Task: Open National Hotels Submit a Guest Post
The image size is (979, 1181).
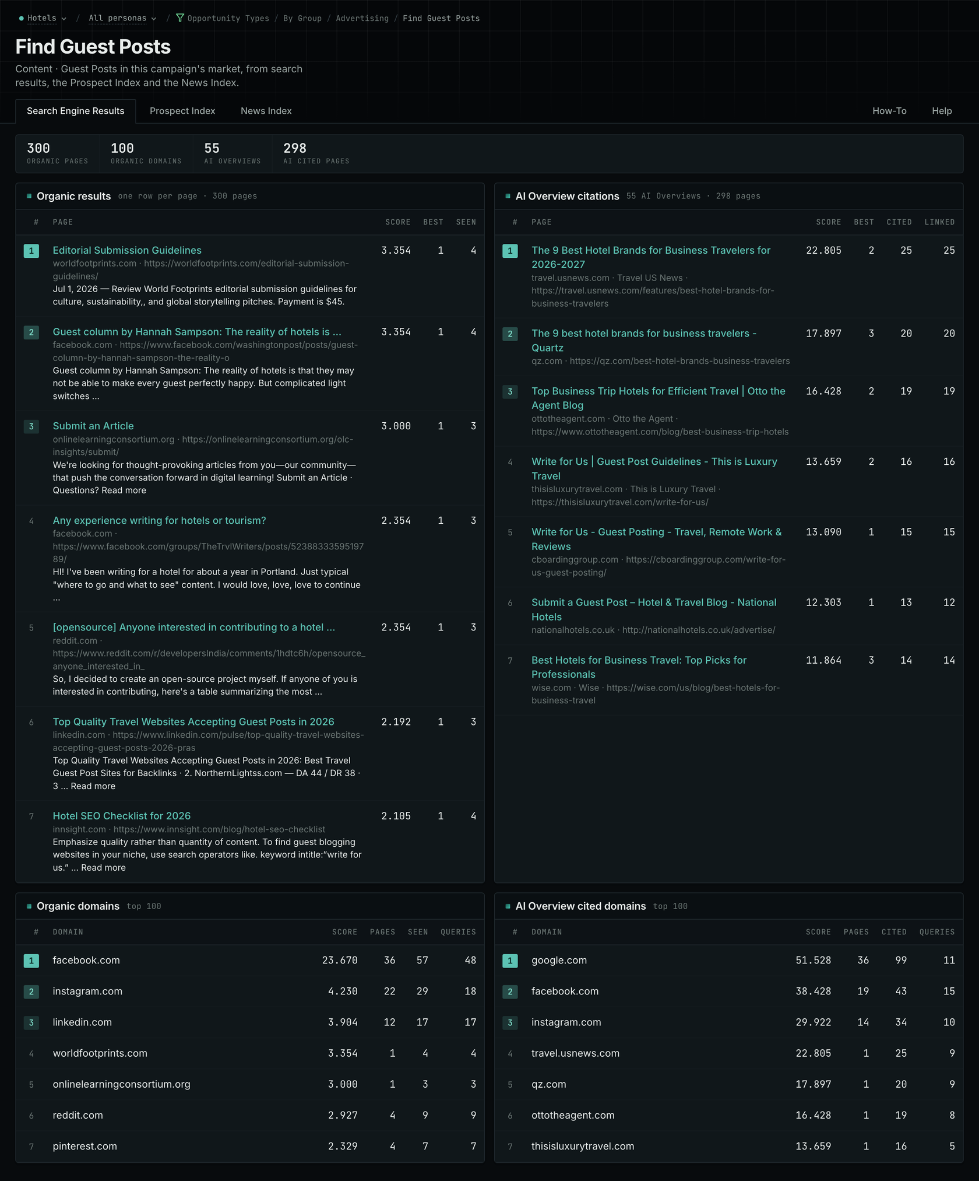Action: pyautogui.click(x=654, y=609)
